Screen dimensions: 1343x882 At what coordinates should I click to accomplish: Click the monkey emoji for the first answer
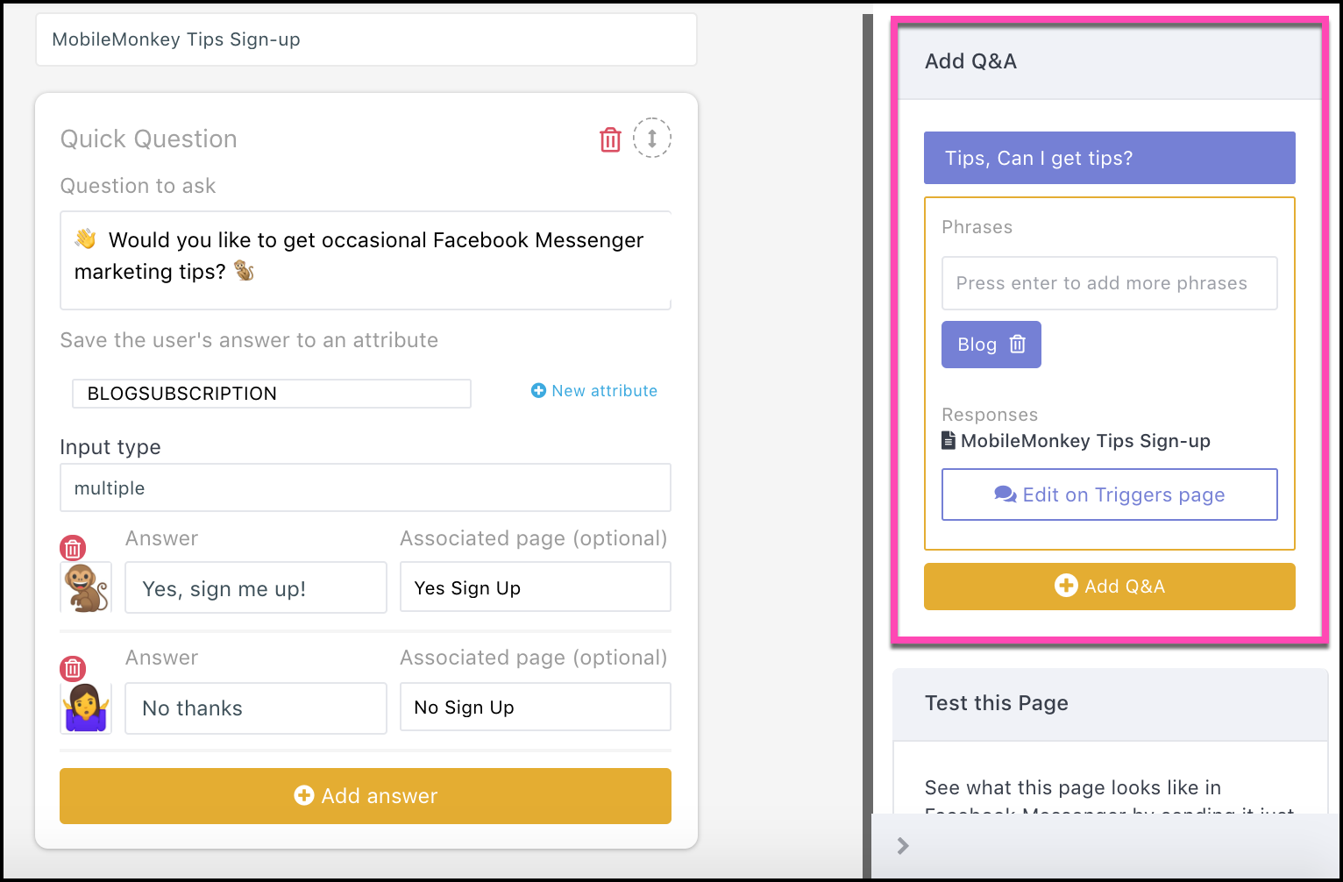(x=85, y=587)
